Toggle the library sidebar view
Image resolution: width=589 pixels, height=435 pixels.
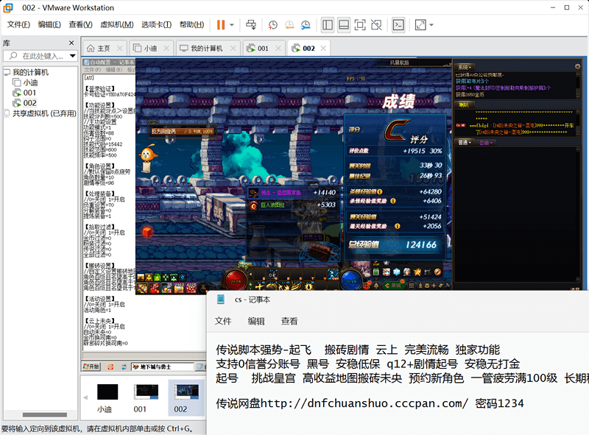tap(328, 25)
